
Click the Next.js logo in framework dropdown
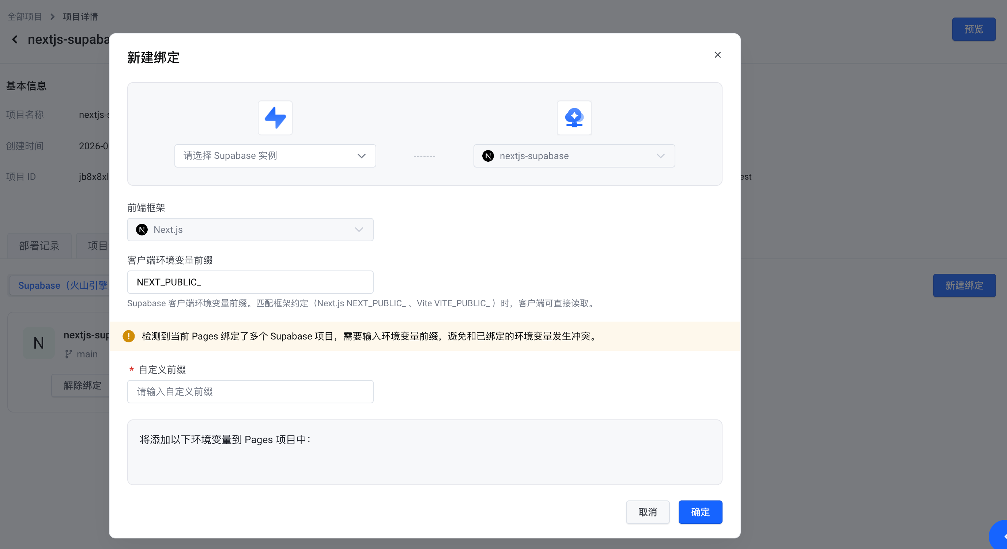click(x=142, y=230)
